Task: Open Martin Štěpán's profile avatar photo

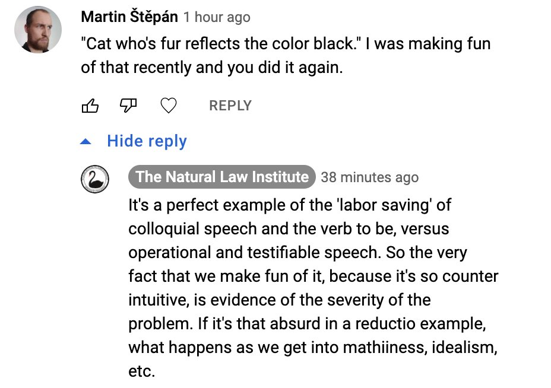Action: 38,30
